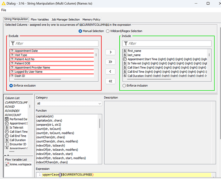Open the Category dropdown

[x=69, y=103]
